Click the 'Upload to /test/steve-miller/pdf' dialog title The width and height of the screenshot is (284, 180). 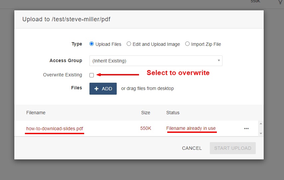(x=66, y=19)
